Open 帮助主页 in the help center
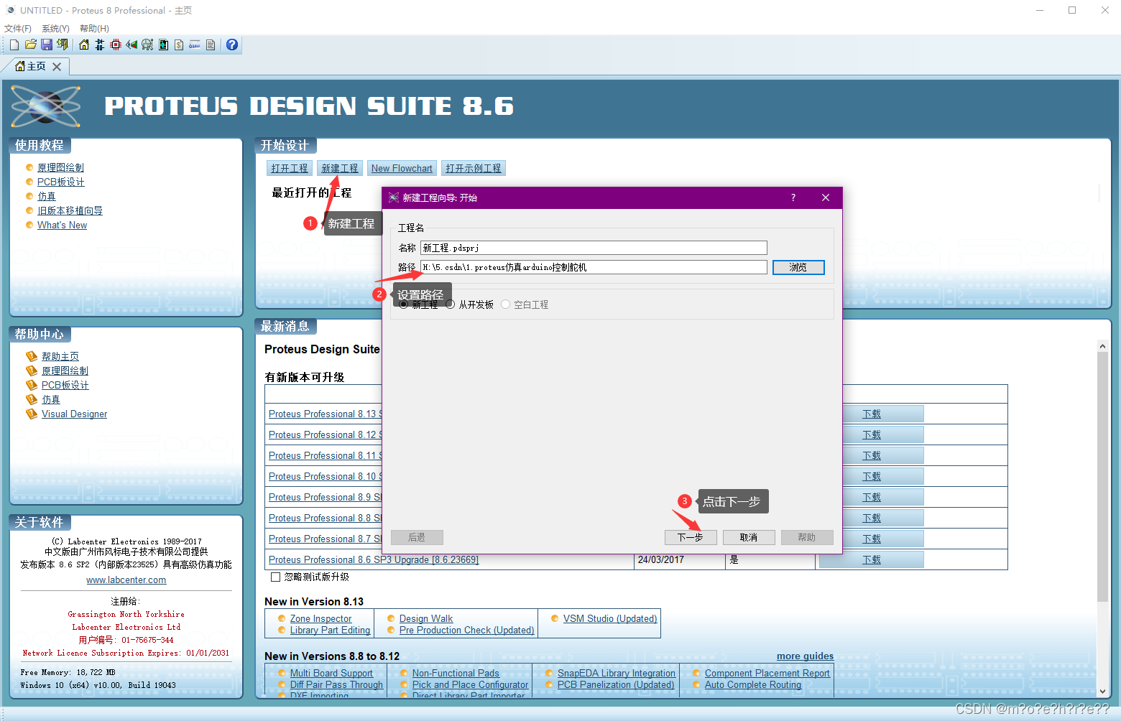The height and width of the screenshot is (721, 1121). point(60,356)
